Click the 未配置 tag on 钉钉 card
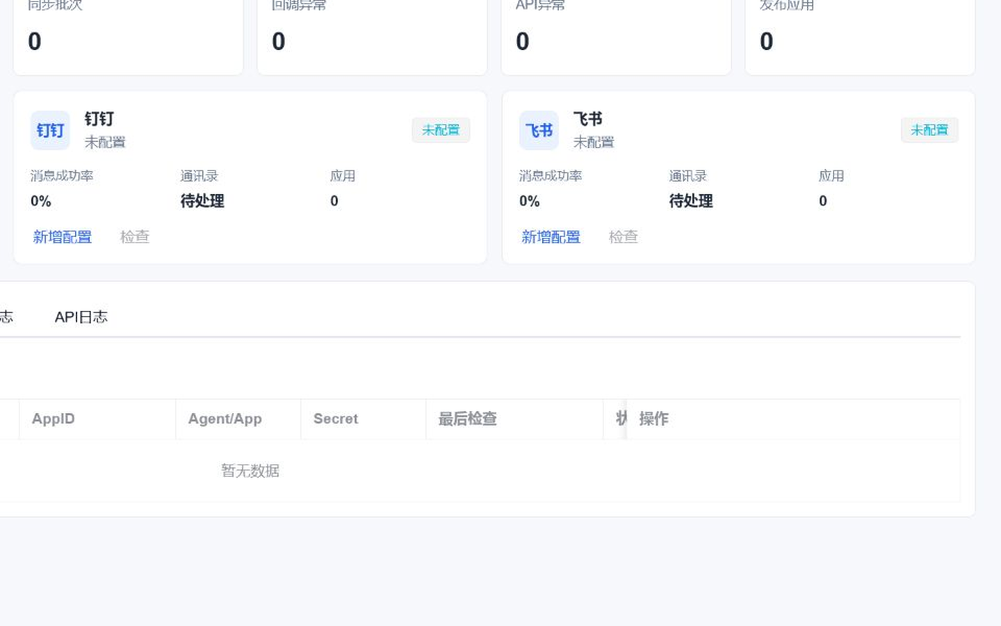Image resolution: width=1001 pixels, height=626 pixels. [441, 130]
